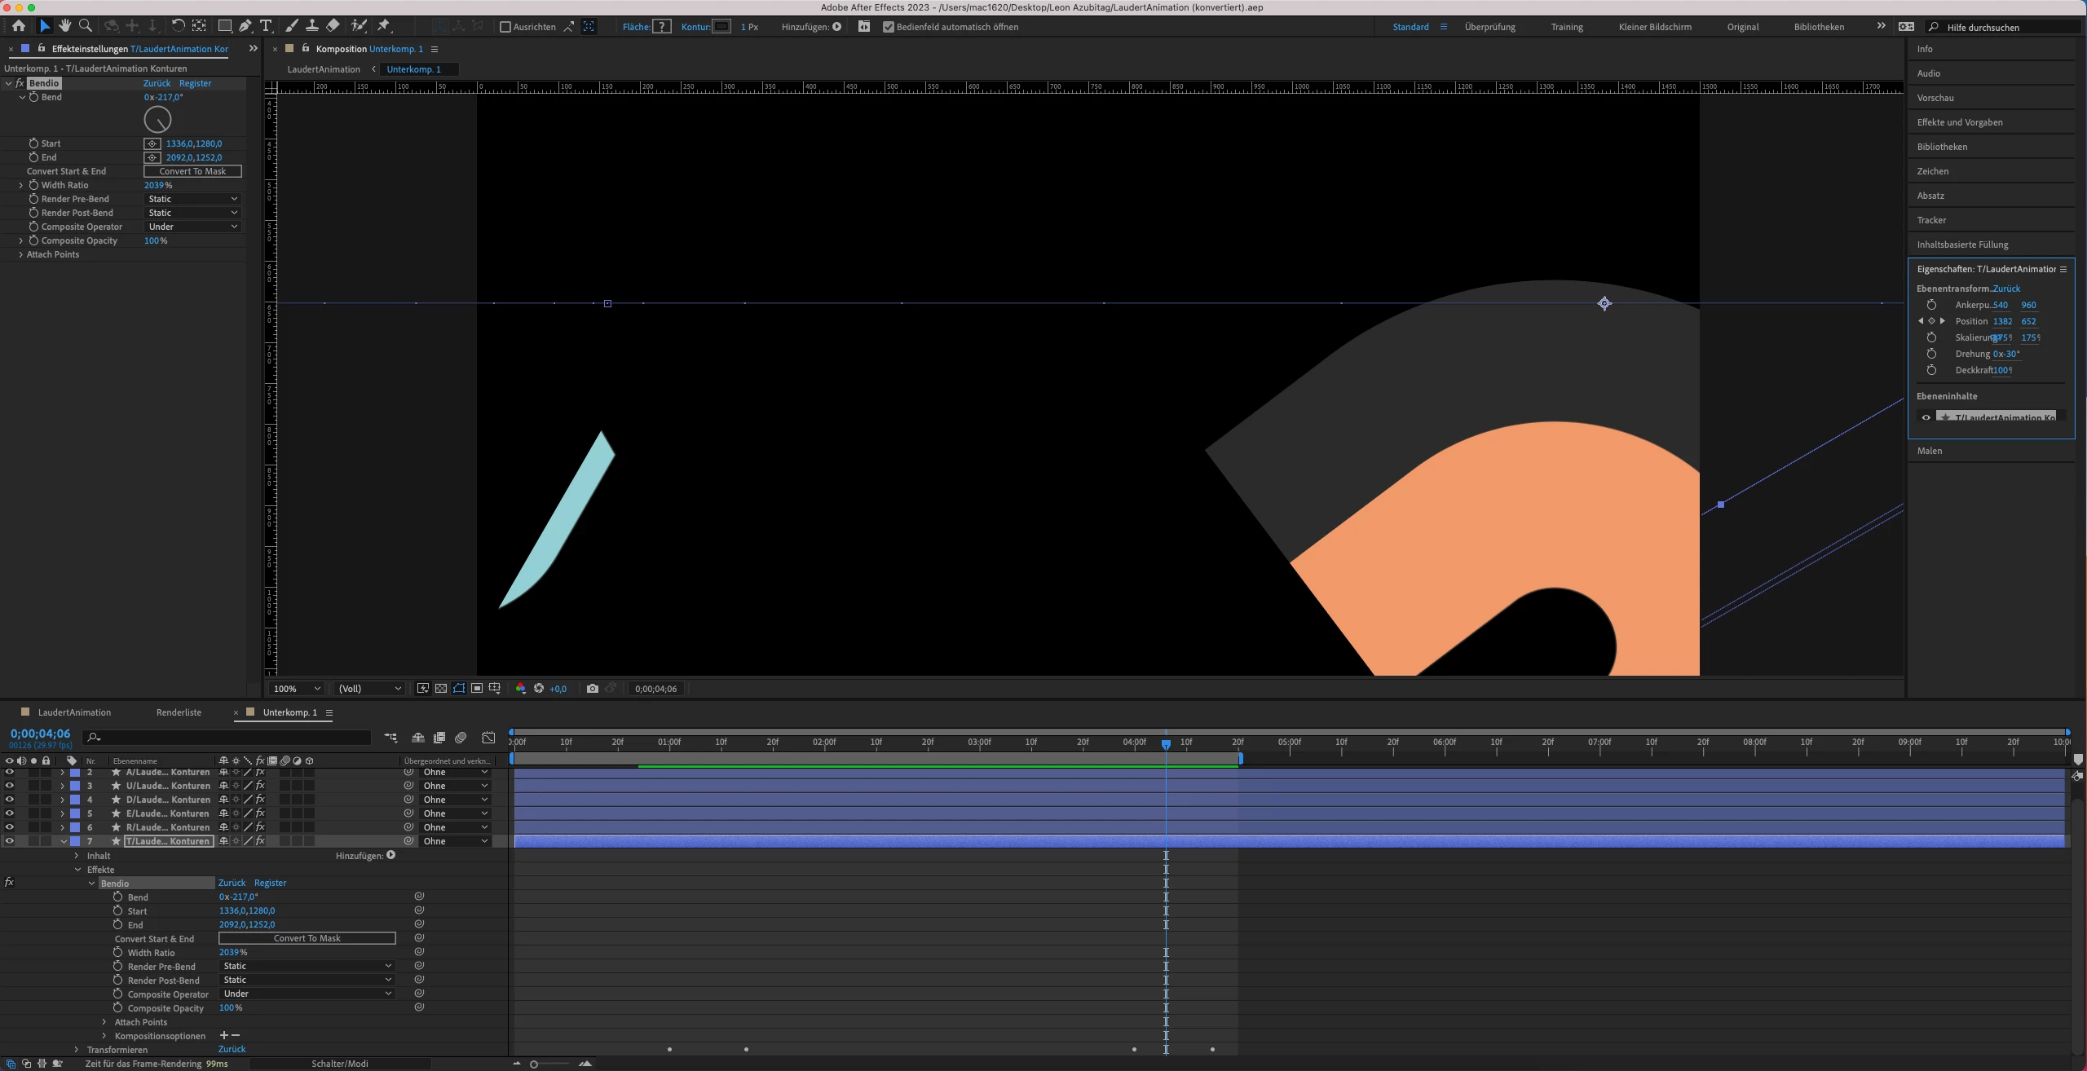Enable the Ausrichten checkbox
The height and width of the screenshot is (1071, 2087).
click(x=505, y=27)
